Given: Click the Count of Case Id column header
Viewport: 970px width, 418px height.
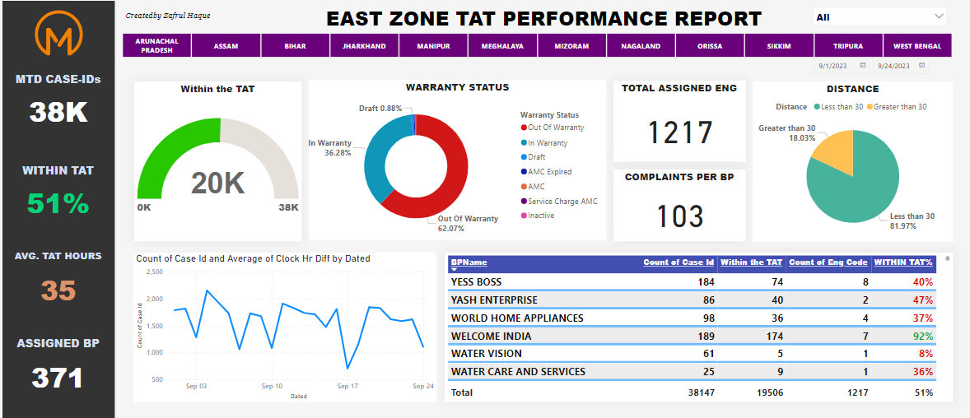Looking at the screenshot, I should [678, 262].
